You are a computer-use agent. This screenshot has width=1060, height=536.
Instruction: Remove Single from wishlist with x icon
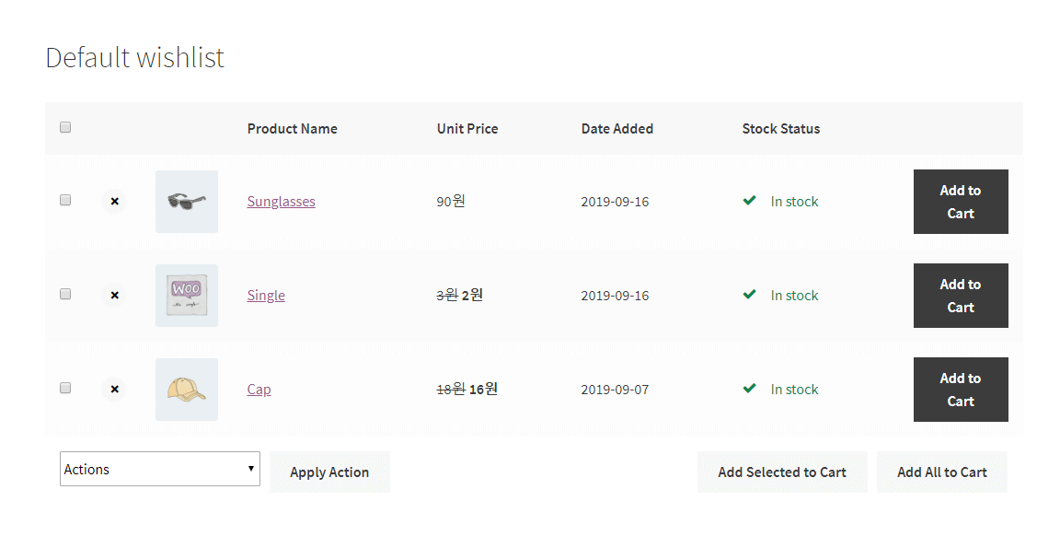coord(114,295)
